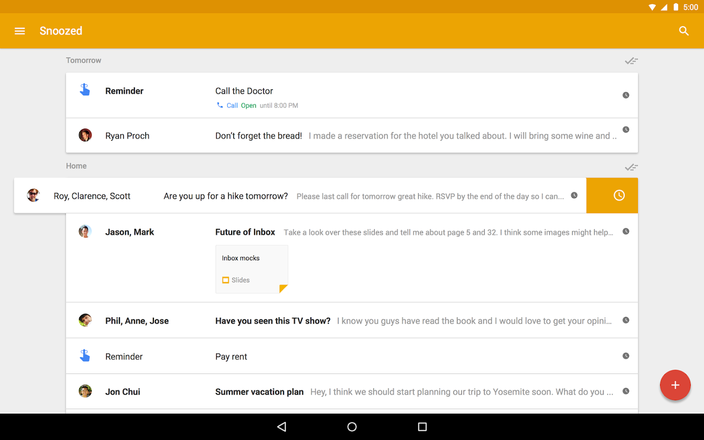704x440 pixels.
Task: Tap the Android home circle button
Action: click(352, 427)
